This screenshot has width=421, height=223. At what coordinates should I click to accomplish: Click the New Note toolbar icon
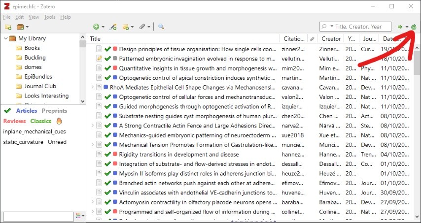point(126,27)
